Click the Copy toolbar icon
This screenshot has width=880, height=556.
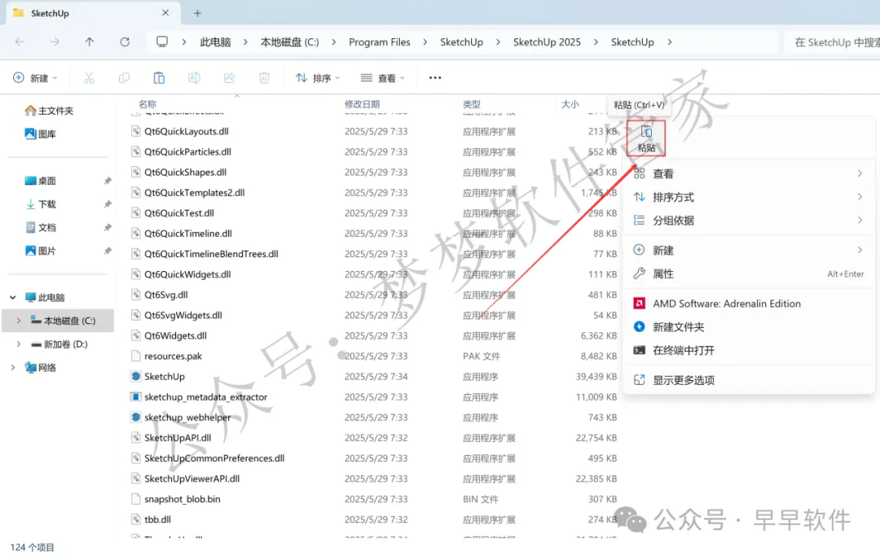coord(124,78)
